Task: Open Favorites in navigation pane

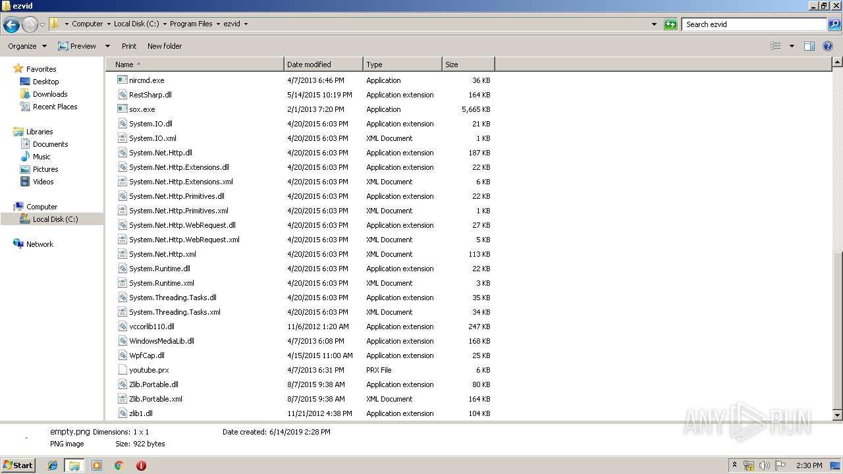Action: pos(41,68)
